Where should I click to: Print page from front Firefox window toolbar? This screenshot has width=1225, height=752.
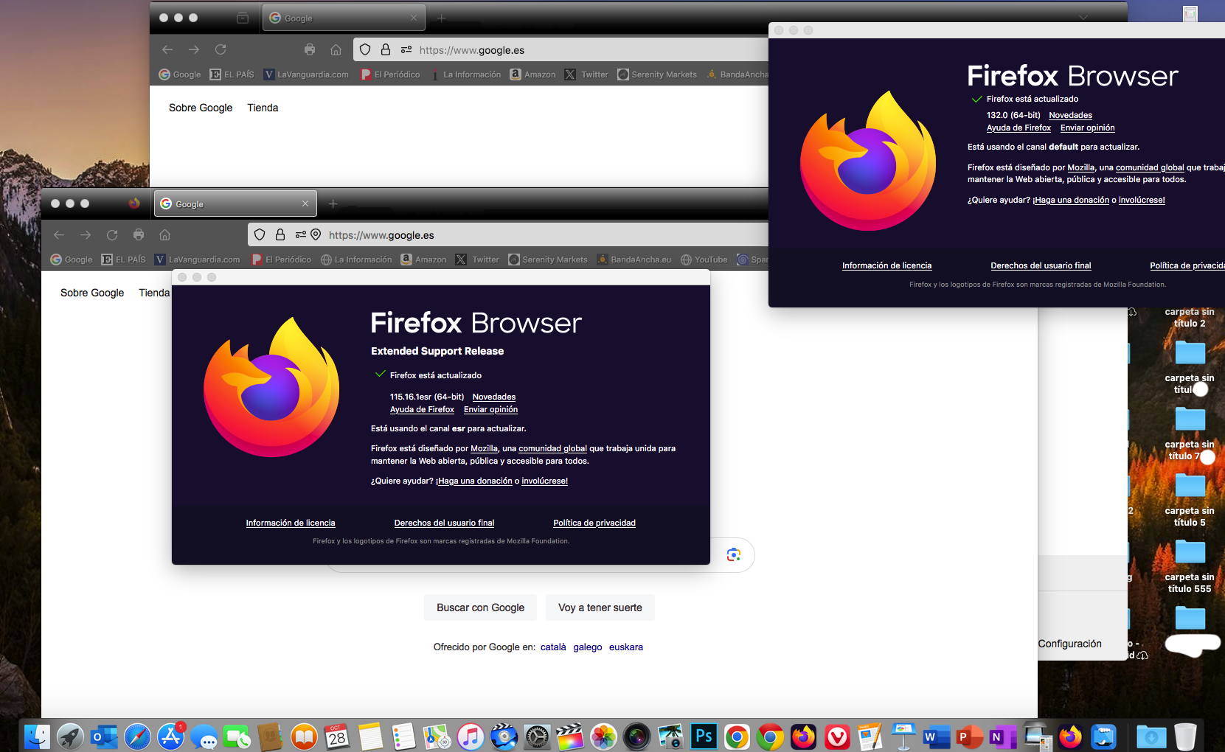(x=139, y=235)
